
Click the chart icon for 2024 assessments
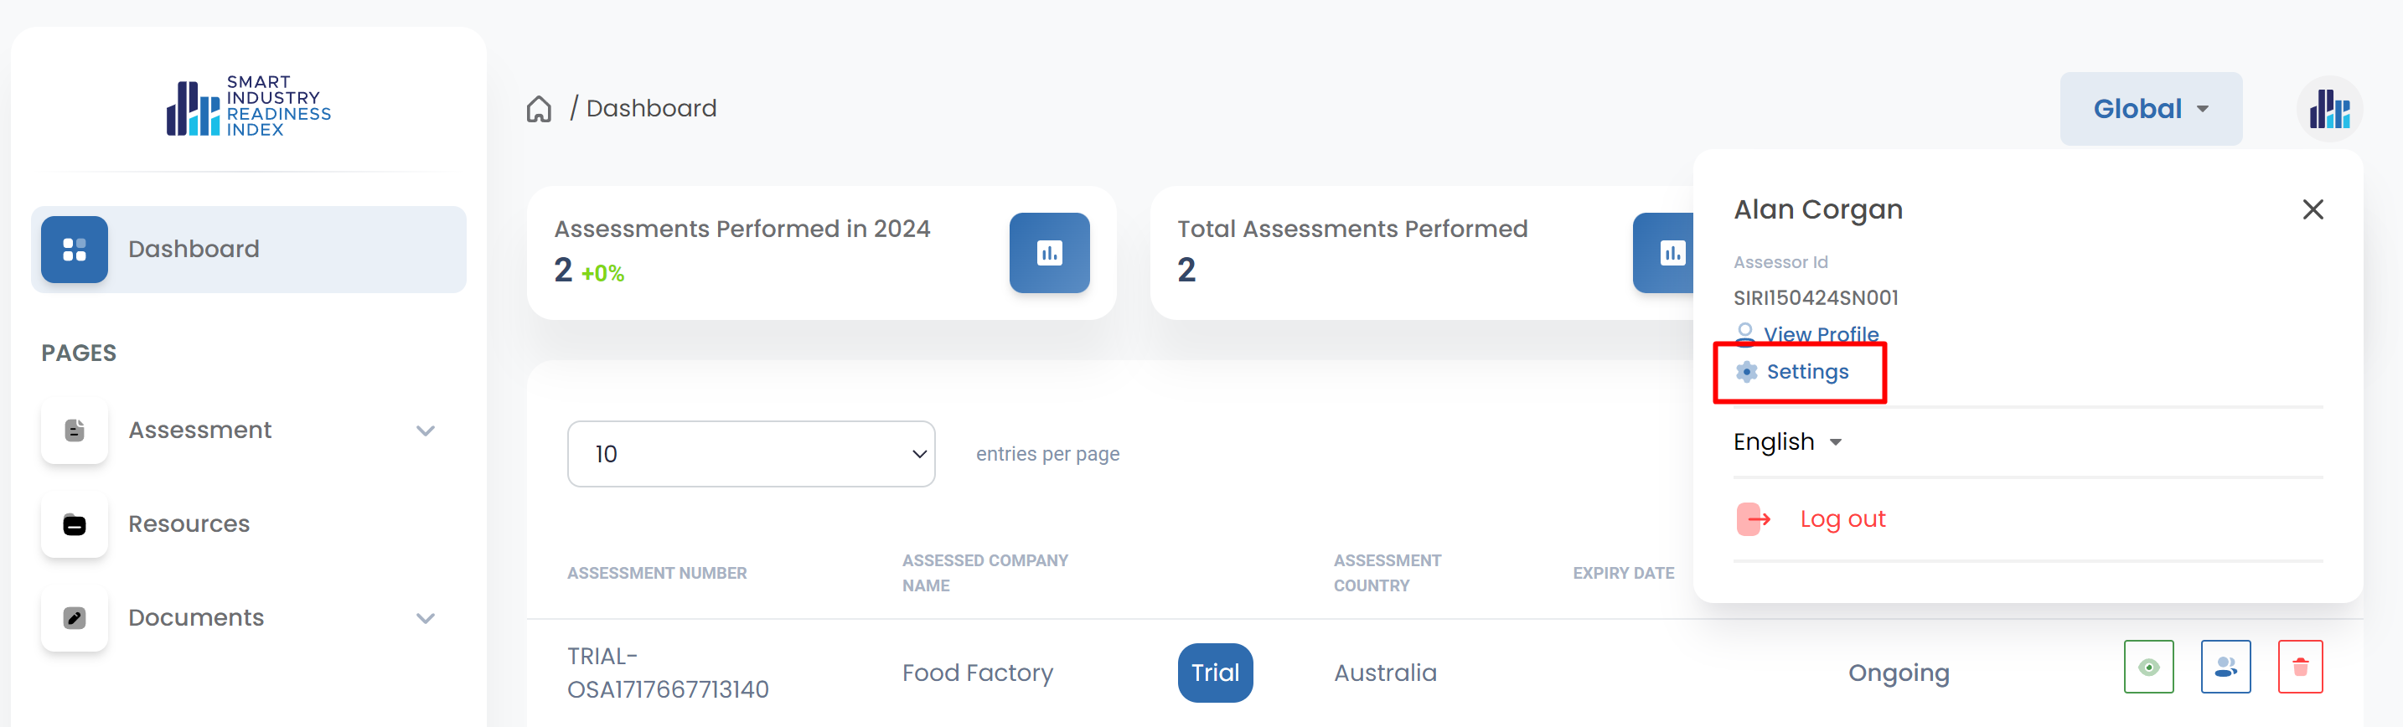coord(1048,253)
